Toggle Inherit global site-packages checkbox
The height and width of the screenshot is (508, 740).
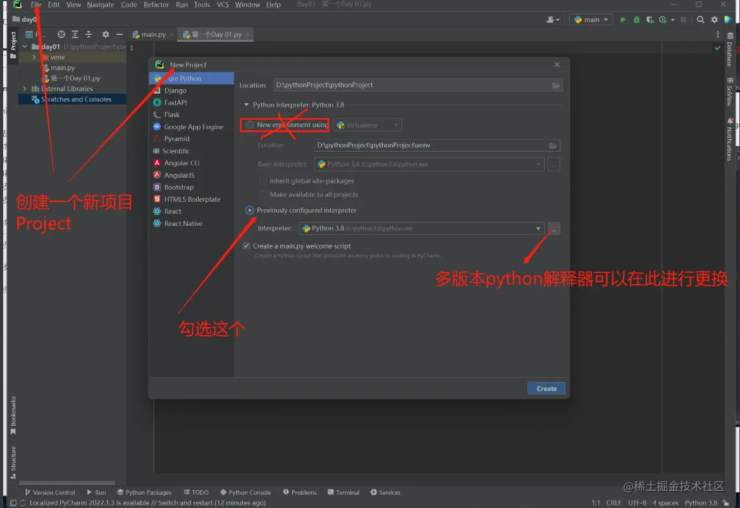click(x=263, y=181)
